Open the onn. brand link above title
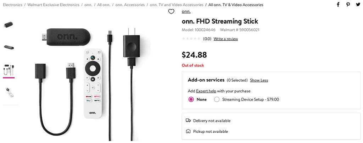The height and width of the screenshot is (143, 363). tap(186, 12)
